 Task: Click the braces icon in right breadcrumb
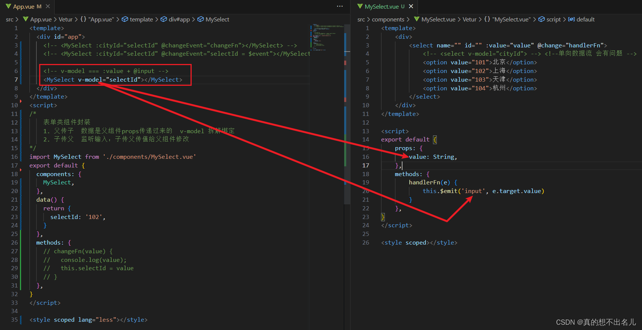point(487,19)
